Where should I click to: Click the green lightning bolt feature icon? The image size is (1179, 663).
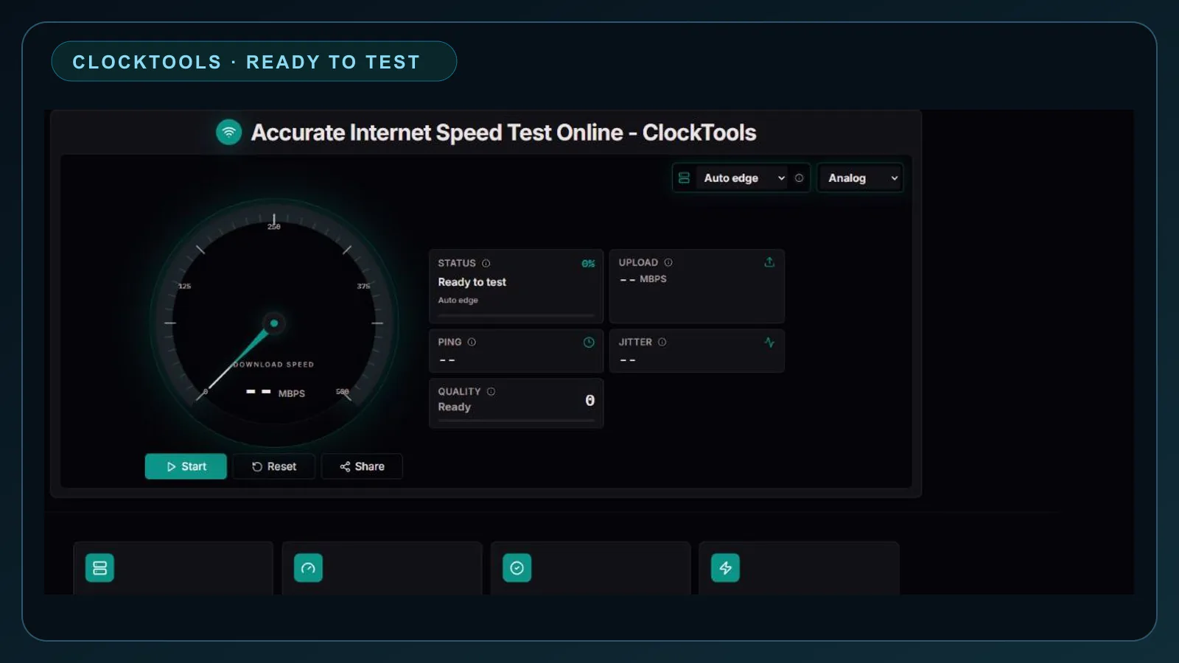click(x=725, y=568)
